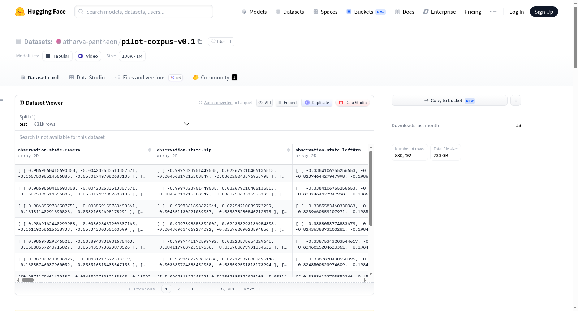Click the Number of rows 830,792 value

point(403,156)
